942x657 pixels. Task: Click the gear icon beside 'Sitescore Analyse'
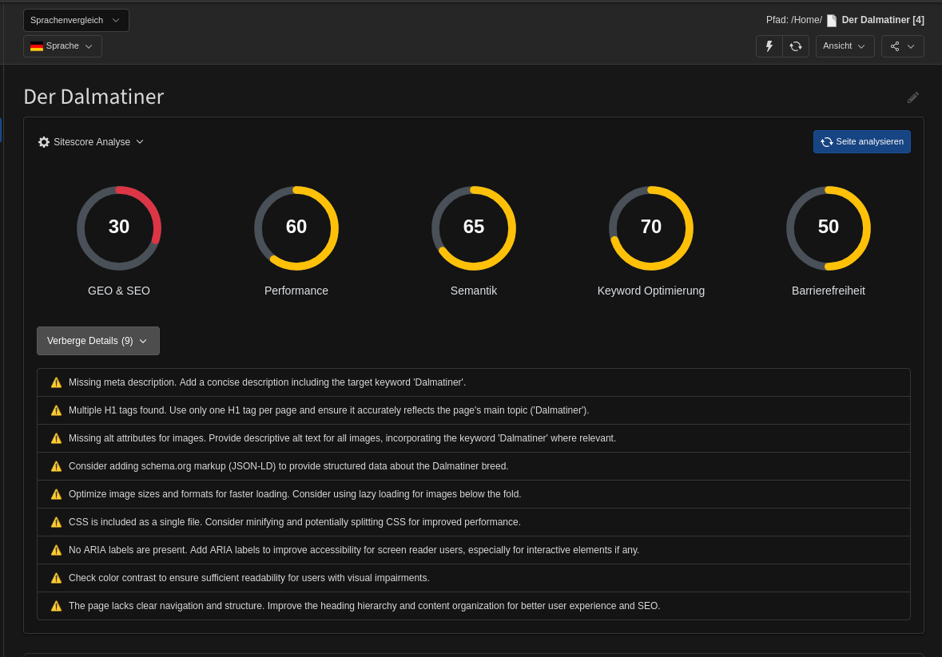[44, 141]
